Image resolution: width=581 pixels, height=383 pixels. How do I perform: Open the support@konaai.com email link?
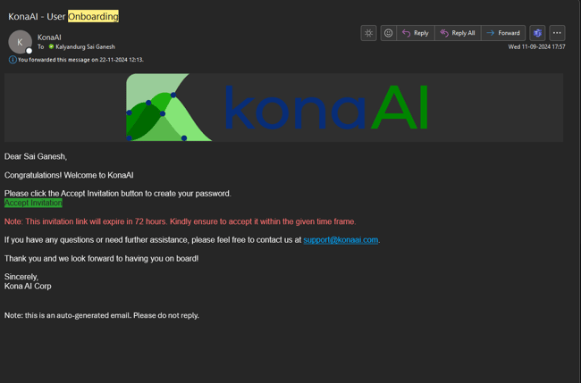tap(341, 240)
